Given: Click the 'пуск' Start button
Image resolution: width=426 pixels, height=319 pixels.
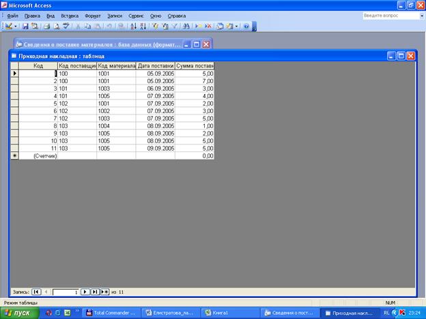Looking at the screenshot, I should 20,313.
